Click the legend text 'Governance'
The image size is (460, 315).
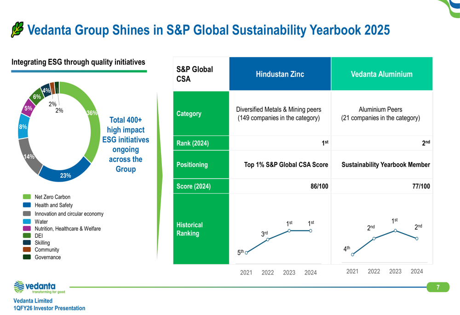47,257
